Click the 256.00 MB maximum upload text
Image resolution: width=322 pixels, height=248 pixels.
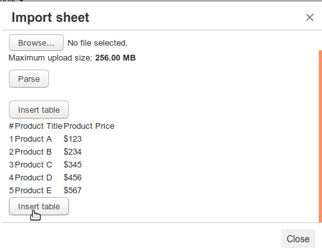pyautogui.click(x=115, y=58)
